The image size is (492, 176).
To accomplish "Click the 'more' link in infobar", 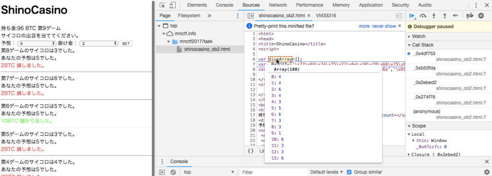I will [364, 26].
